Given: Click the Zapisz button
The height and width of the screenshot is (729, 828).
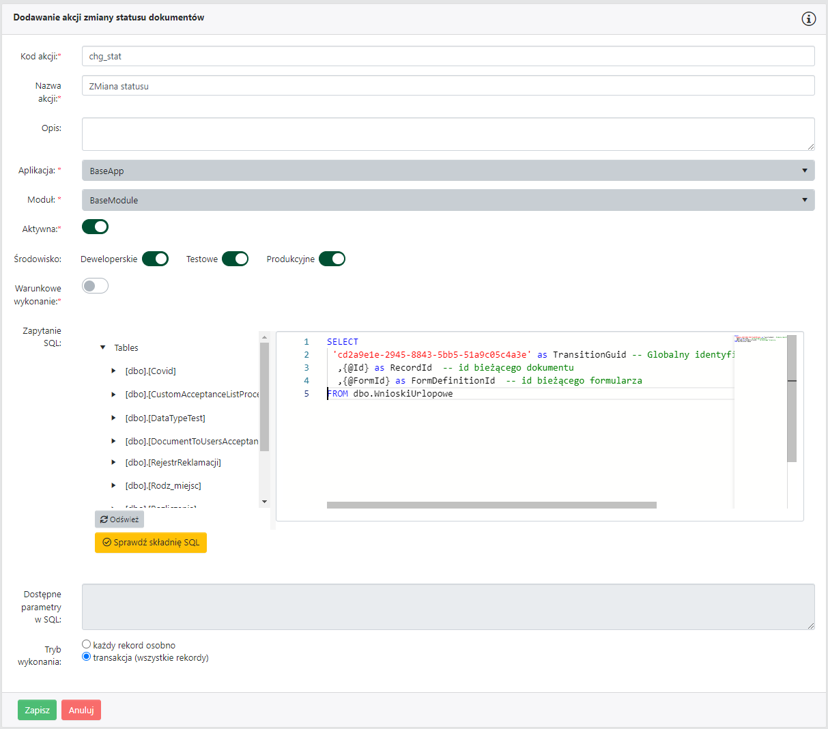Looking at the screenshot, I should click(37, 710).
